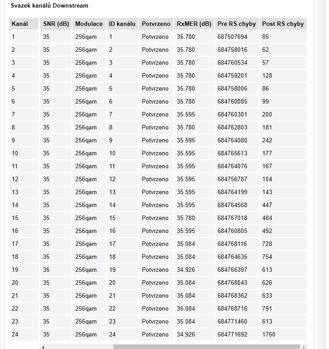Click Post RS value 242 in channel 9 row

267,140
